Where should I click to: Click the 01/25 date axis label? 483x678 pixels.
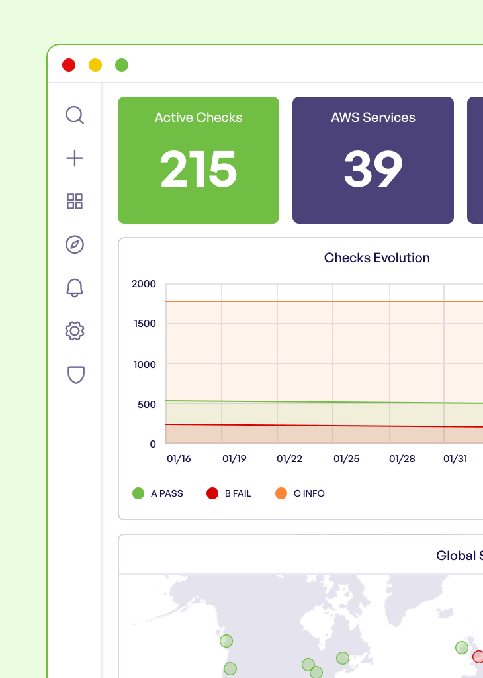346,459
